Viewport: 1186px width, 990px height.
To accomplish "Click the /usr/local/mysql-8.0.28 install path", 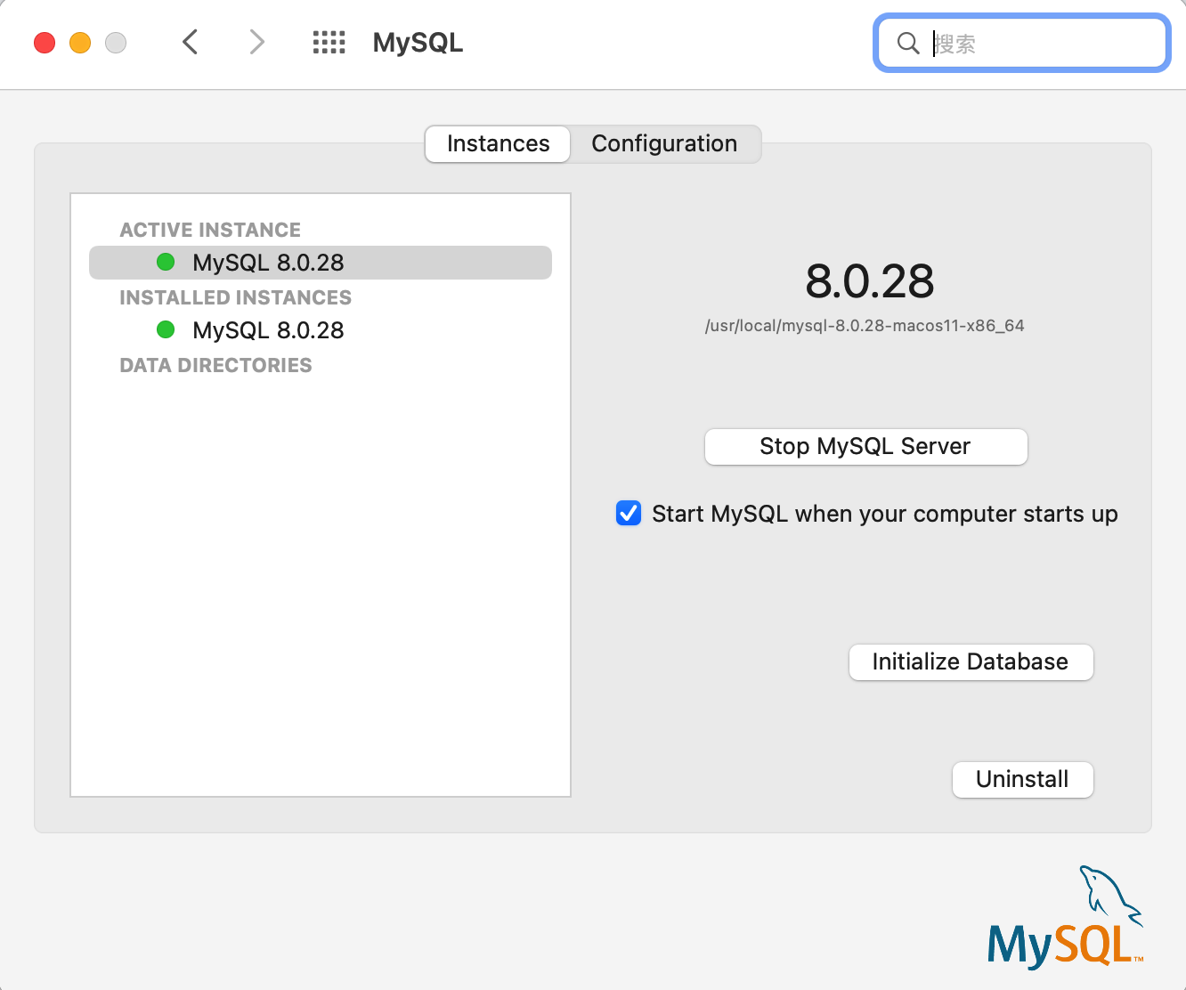I will tap(865, 326).
